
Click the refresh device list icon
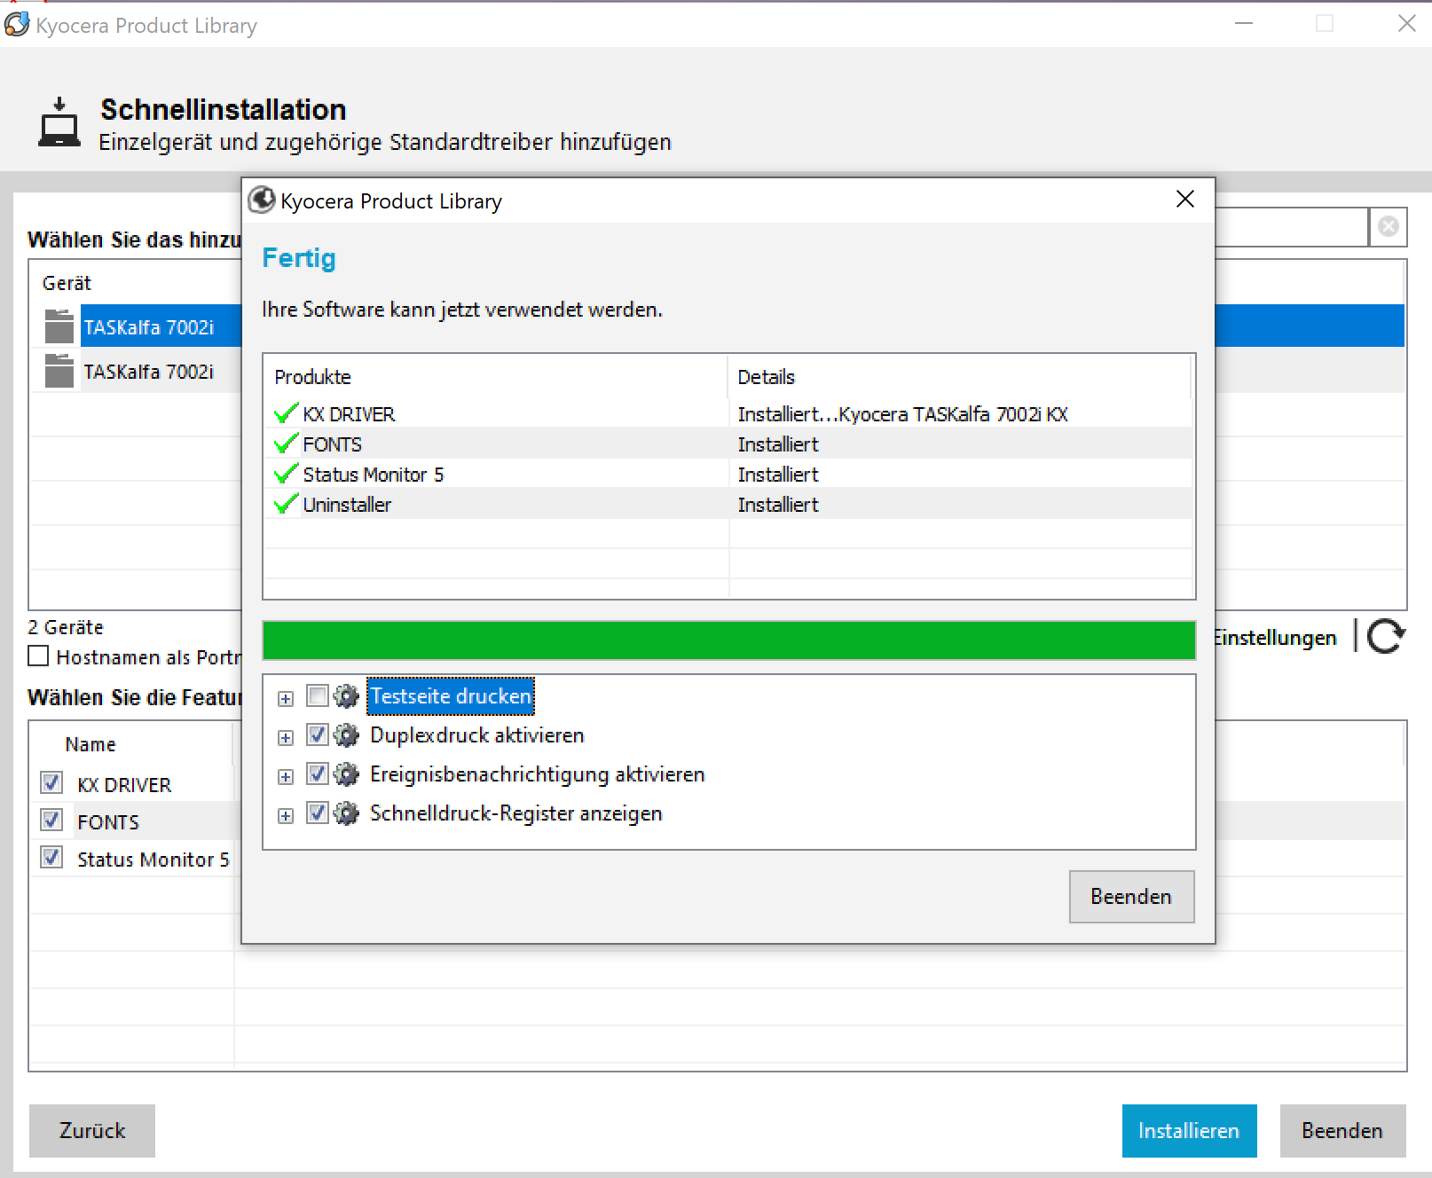tap(1386, 637)
